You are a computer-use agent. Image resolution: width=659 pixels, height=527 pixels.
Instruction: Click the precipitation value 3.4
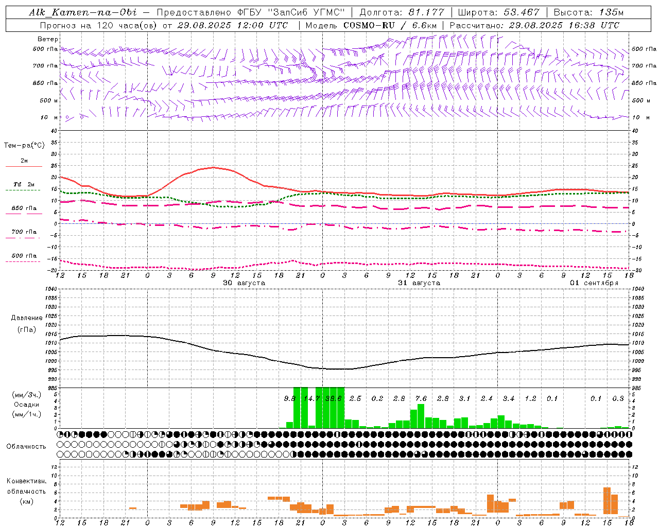509,398
